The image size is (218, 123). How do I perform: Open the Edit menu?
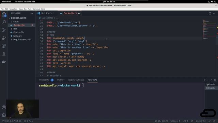tap(6, 9)
